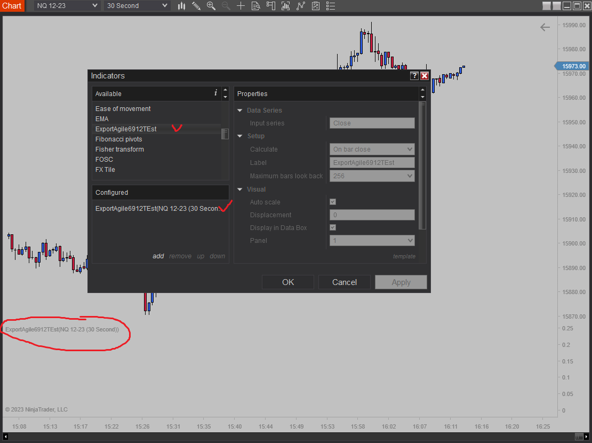
Task: Click the Apply button
Action: coord(401,282)
